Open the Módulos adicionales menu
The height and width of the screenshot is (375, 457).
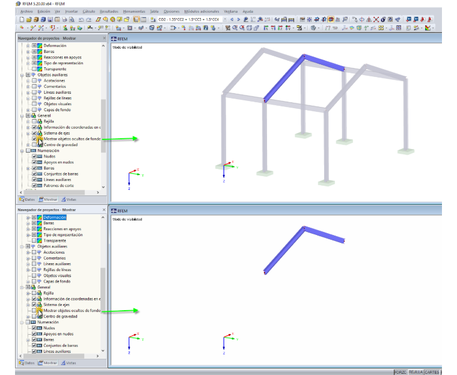coord(201,11)
